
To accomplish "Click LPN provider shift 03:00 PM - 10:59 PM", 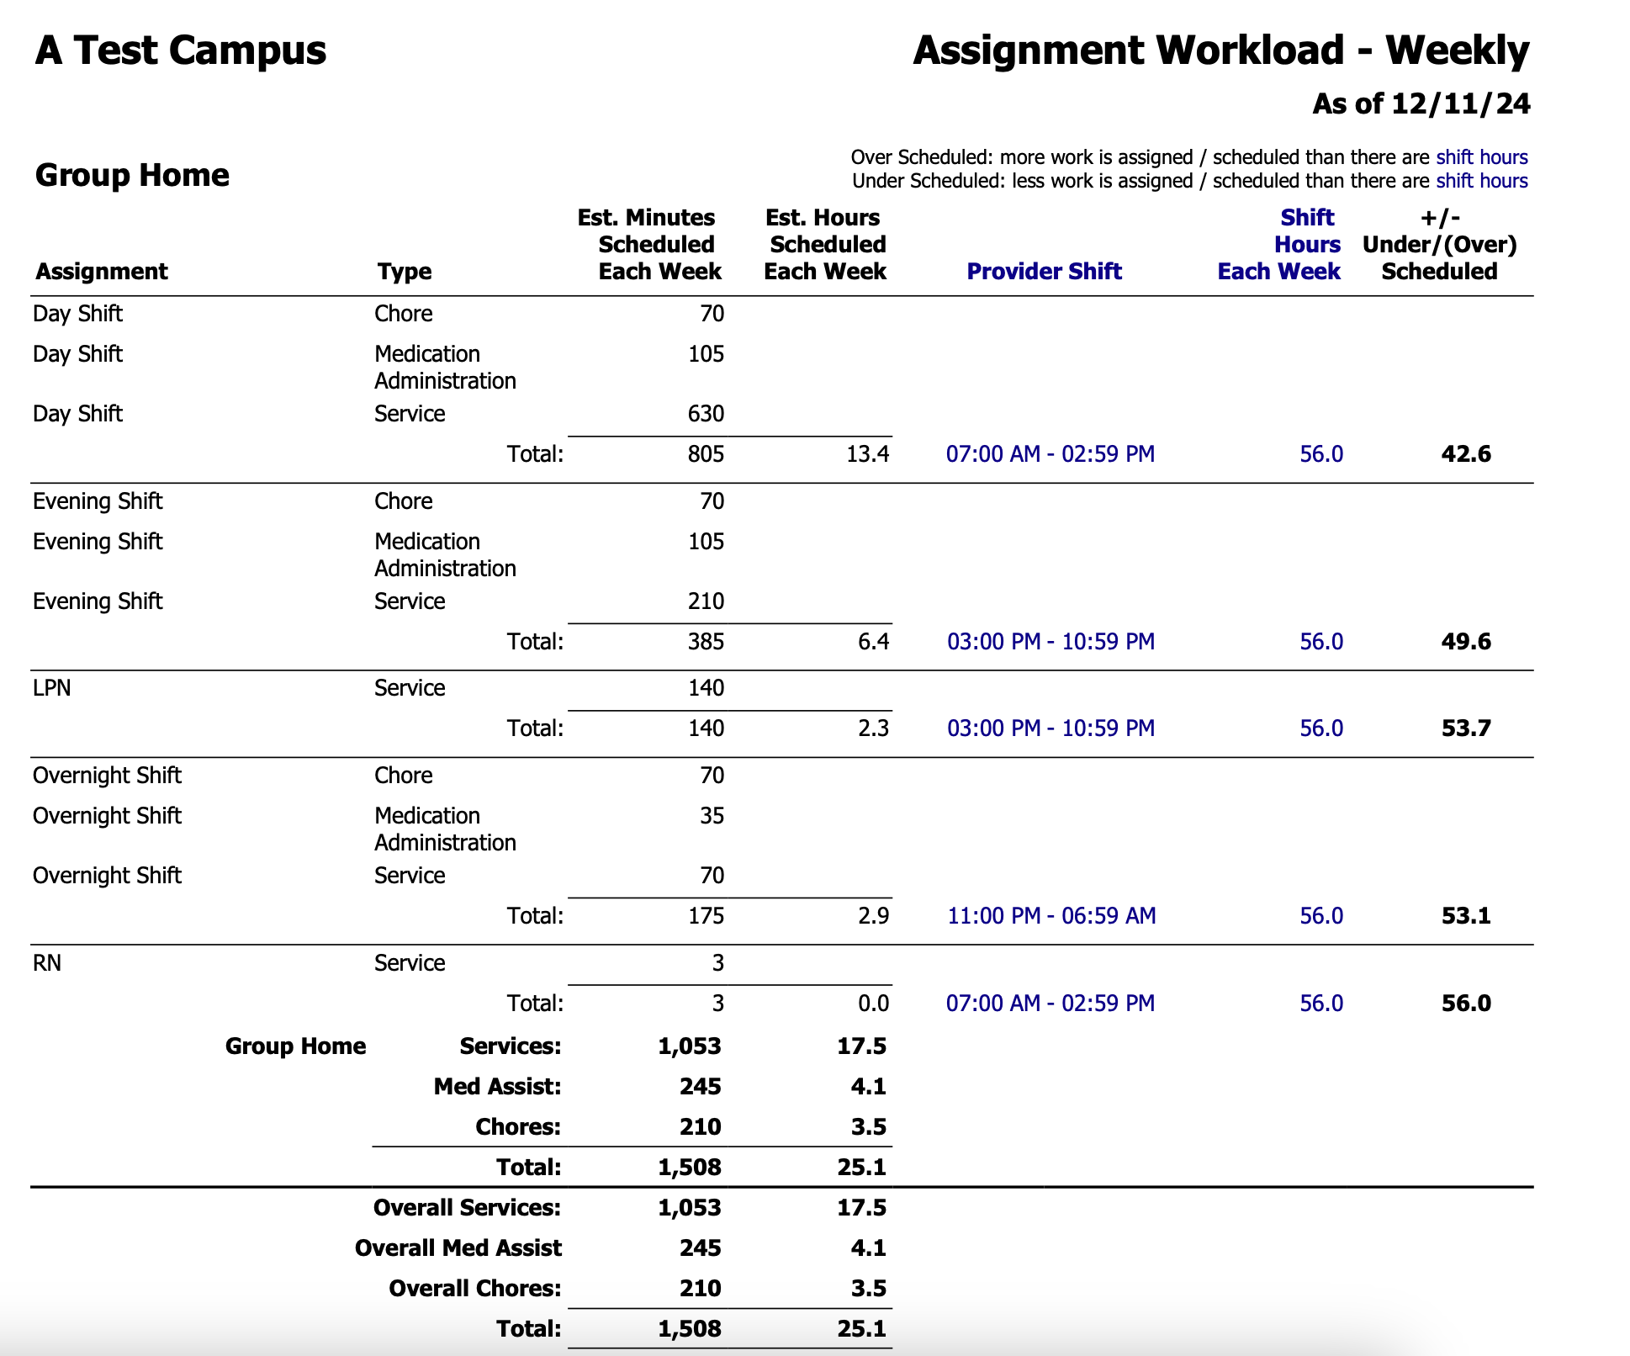I will pos(1051,728).
